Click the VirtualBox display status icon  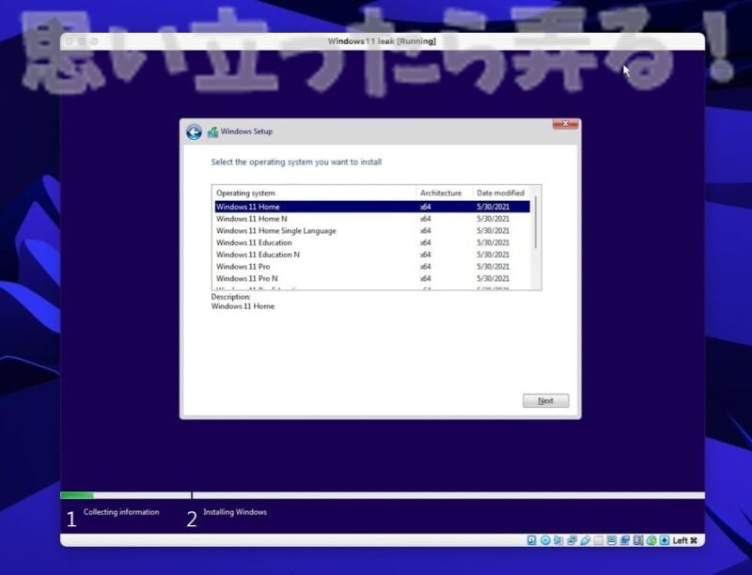point(611,540)
